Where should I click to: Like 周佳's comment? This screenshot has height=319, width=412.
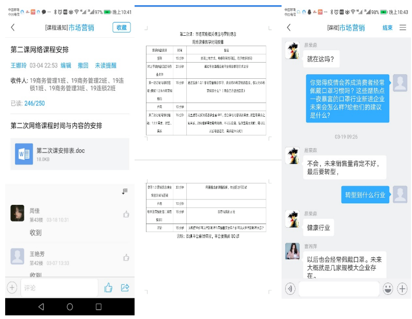pos(126,214)
